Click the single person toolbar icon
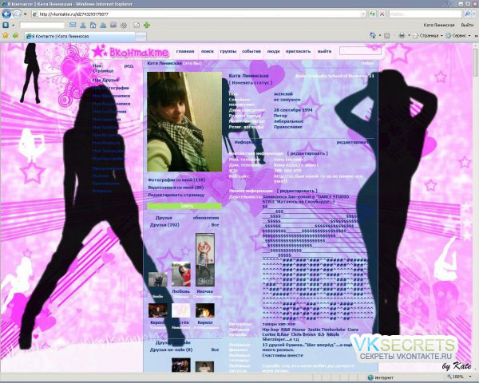This screenshot has width=479, height=383. coord(83,25)
